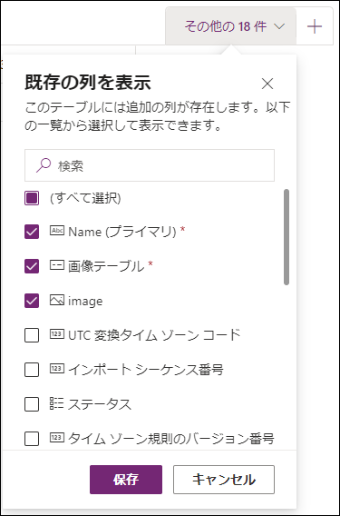Expand the その他の 18 件 dropdown
Image resolution: width=340 pixels, height=516 pixels.
click(231, 26)
